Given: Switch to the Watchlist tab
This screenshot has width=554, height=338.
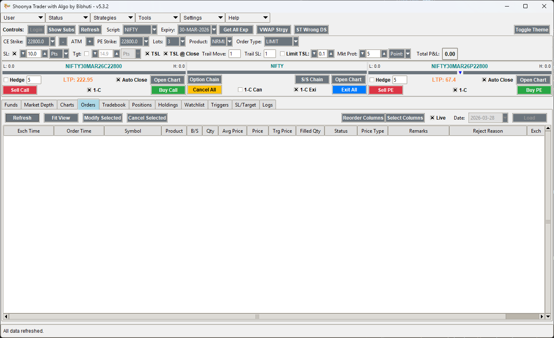Looking at the screenshot, I should [194, 105].
